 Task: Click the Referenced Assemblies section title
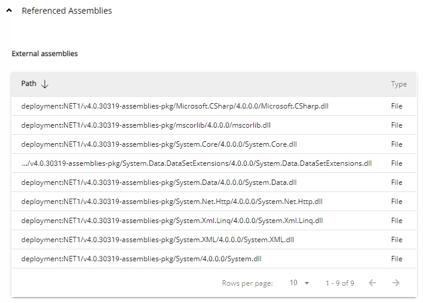point(67,11)
